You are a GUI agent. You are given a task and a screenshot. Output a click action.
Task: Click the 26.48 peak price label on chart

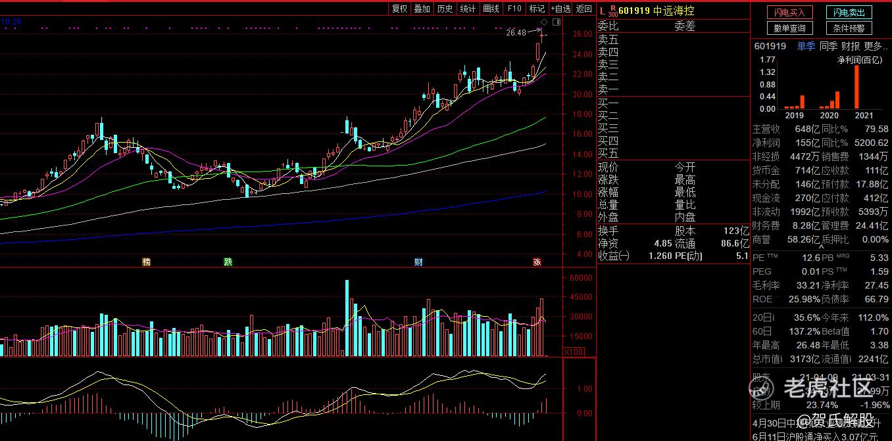(516, 32)
